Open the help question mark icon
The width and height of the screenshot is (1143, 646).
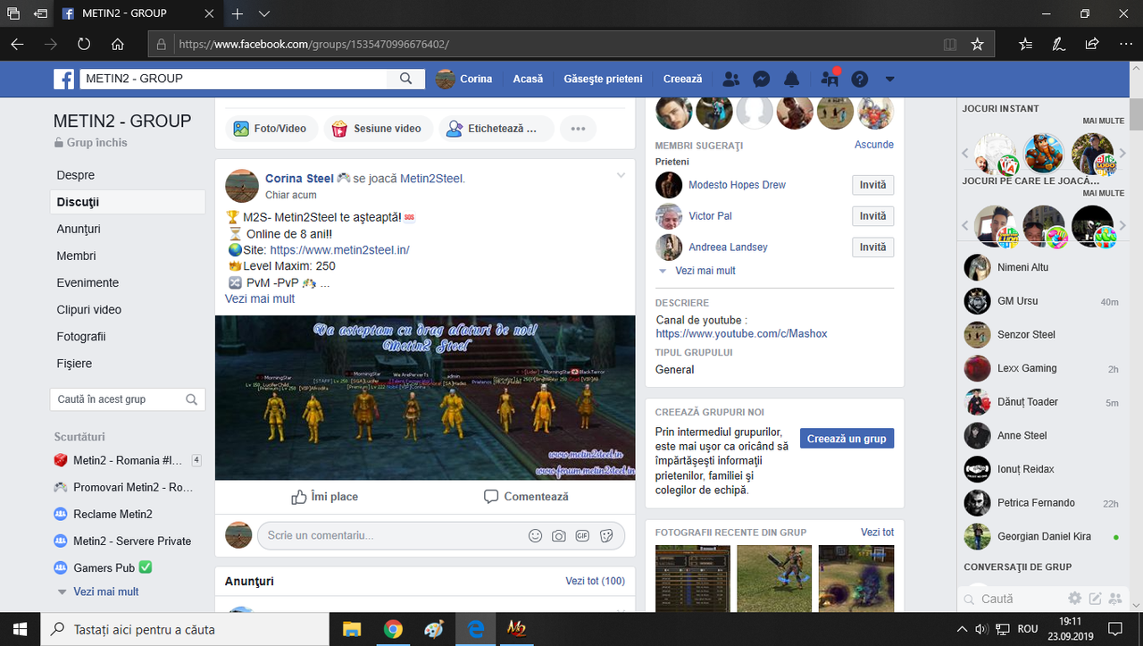click(x=860, y=79)
